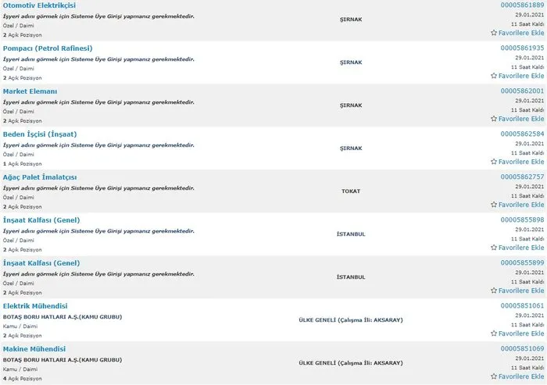The height and width of the screenshot is (385, 547).
Task: View the Market Elemanı job details
Action: [30, 91]
